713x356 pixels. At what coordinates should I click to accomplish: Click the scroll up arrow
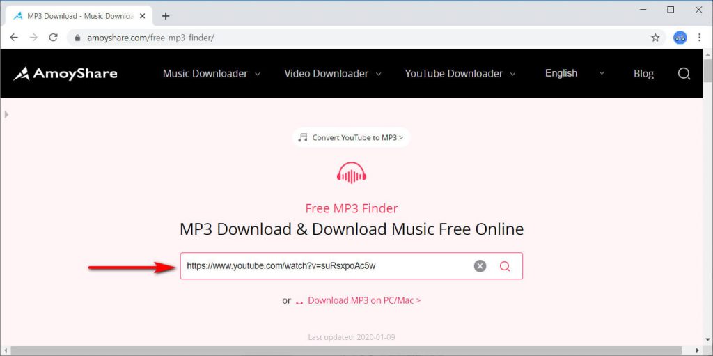click(x=707, y=54)
